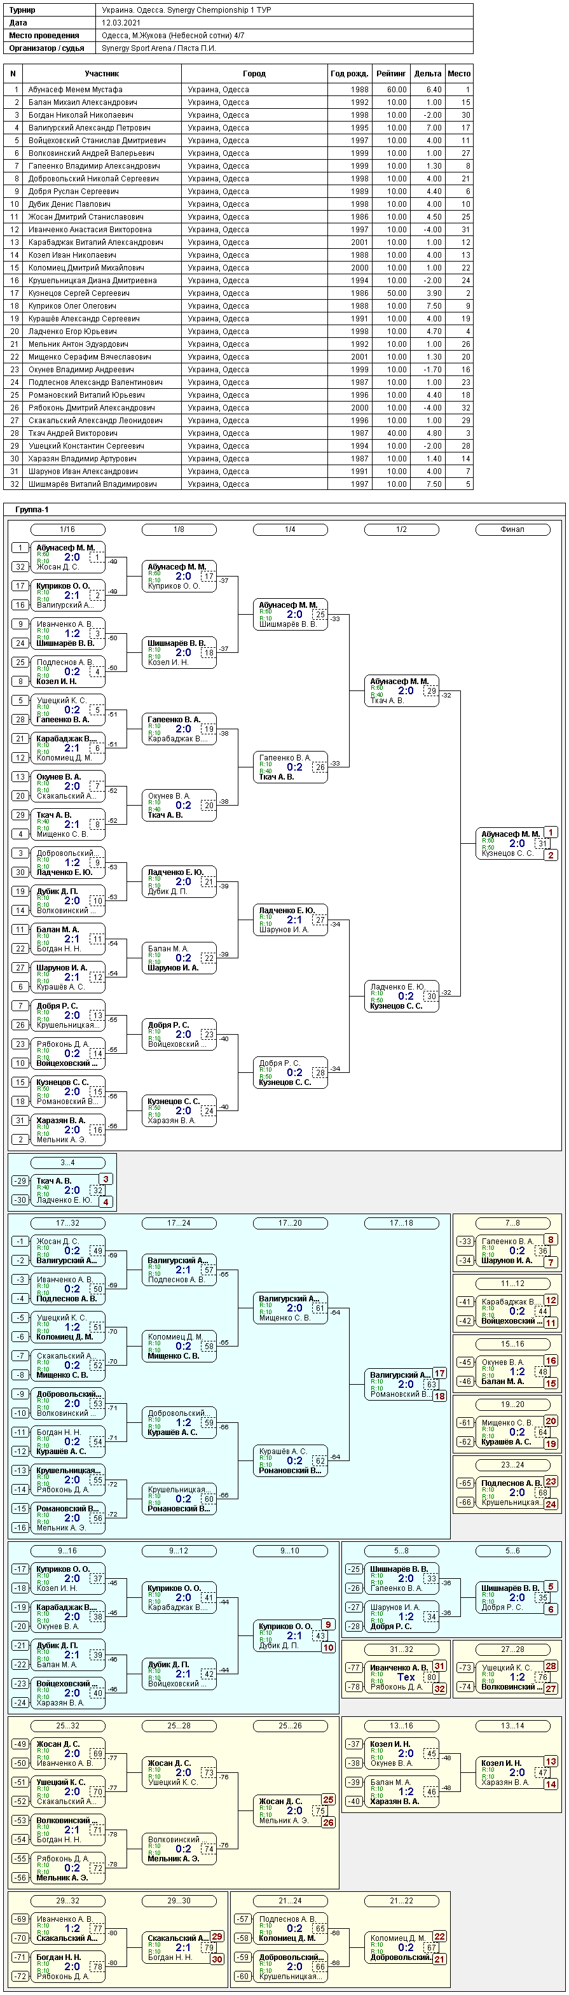569x1995 pixels.
Task: Click the '23...24' placement header
Action: click(x=512, y=1464)
